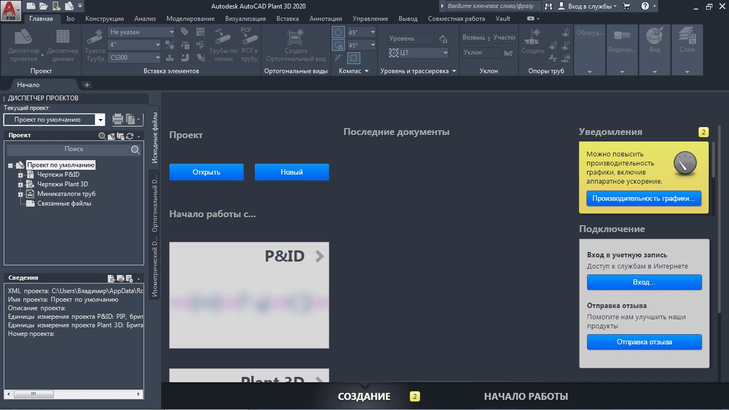This screenshot has height=410, width=729.
Task: Switch to the Моделирование ribbon tab
Action: 191,19
